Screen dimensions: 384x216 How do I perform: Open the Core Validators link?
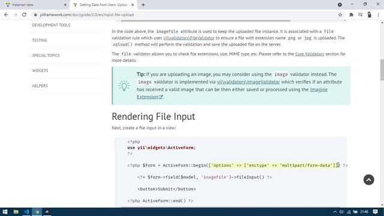310,54
